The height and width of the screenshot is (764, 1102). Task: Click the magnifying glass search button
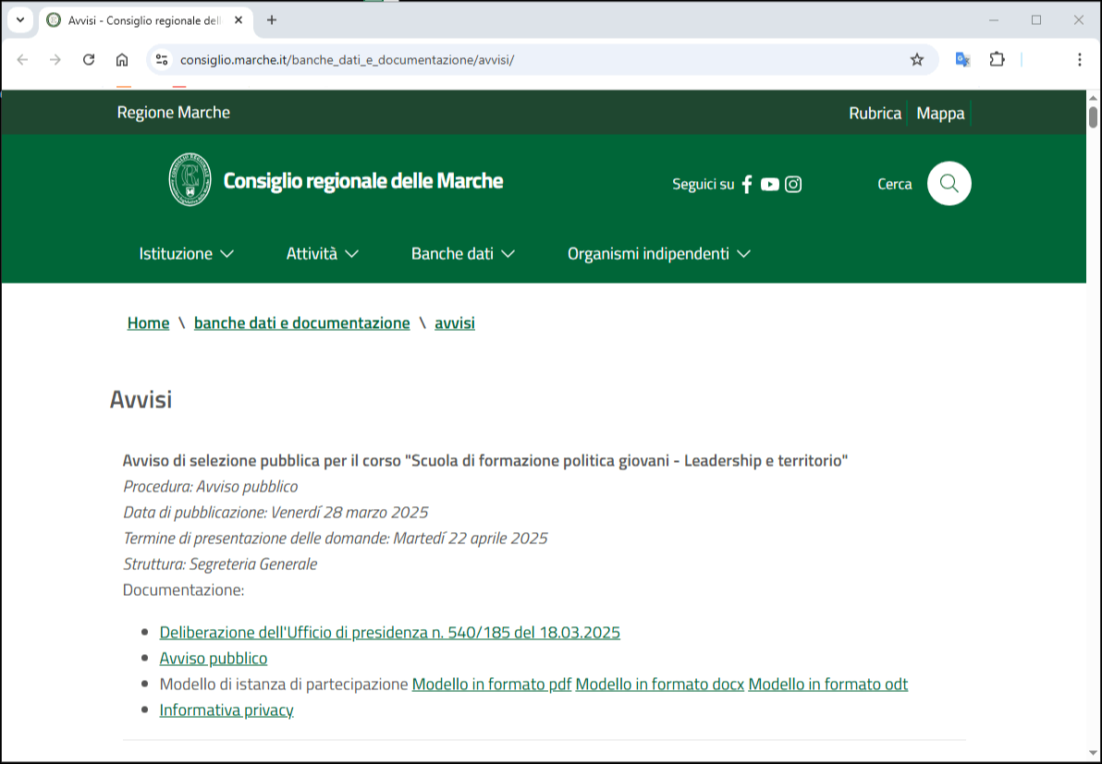(x=949, y=183)
